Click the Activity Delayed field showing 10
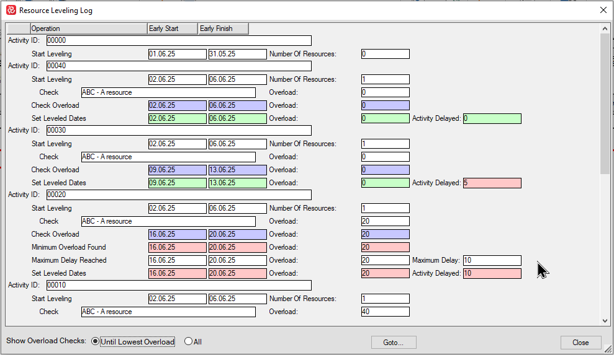 (492, 273)
